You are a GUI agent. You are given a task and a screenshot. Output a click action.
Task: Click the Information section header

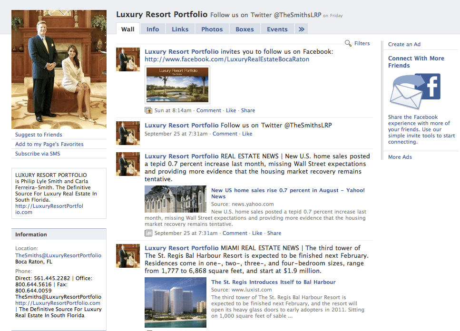coord(59,234)
